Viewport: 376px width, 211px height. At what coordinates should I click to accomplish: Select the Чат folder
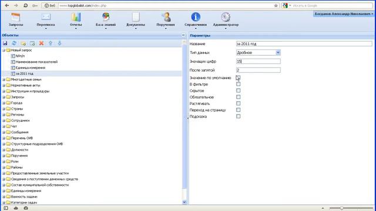14,127
